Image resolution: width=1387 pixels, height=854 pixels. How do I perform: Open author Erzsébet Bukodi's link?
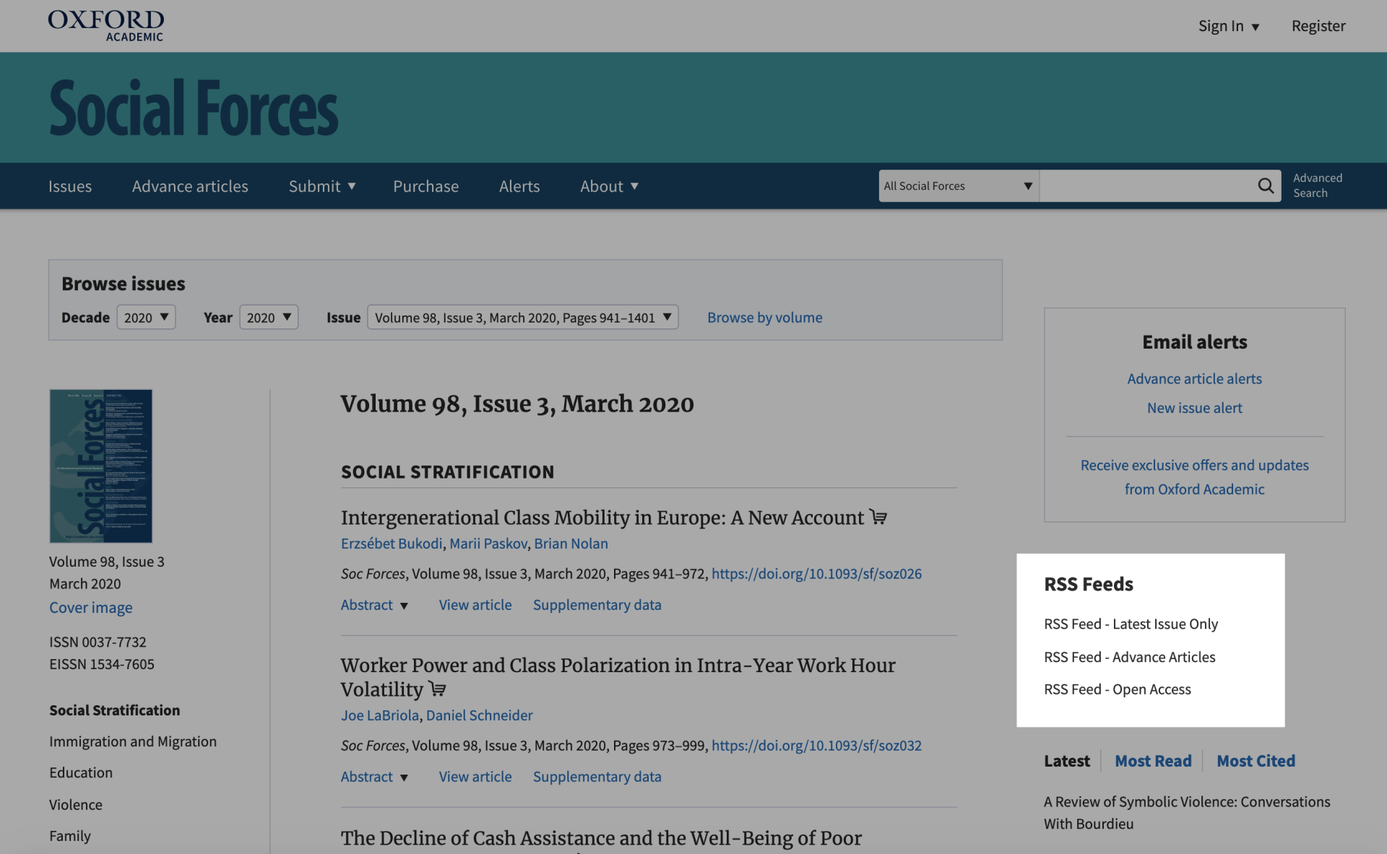pyautogui.click(x=392, y=544)
